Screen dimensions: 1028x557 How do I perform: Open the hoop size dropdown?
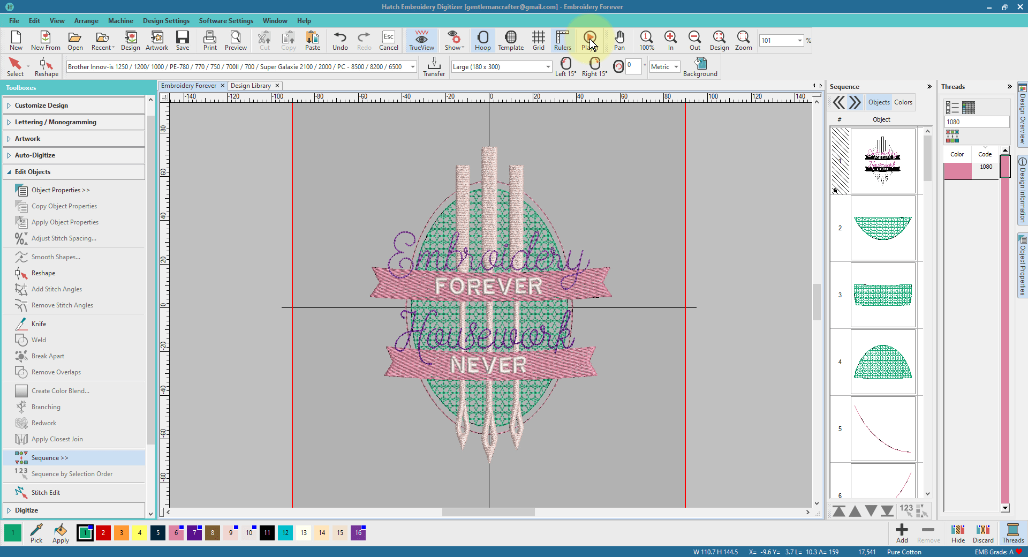(x=548, y=67)
